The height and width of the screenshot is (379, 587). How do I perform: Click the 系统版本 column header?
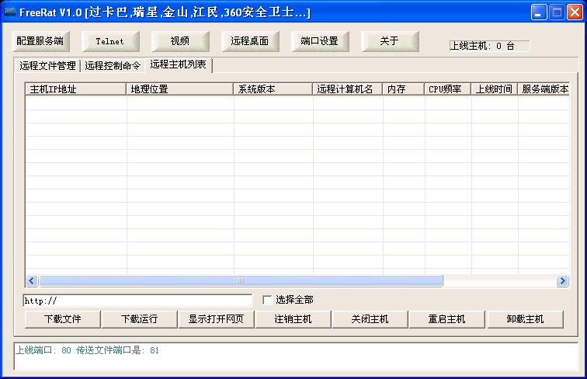[273, 89]
